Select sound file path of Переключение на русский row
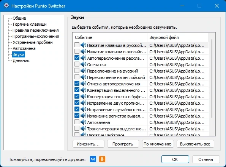 pos(177,71)
